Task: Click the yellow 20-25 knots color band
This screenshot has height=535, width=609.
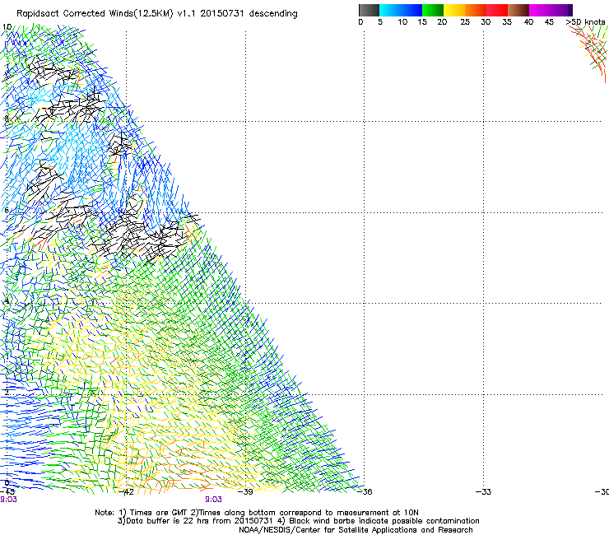Action: tap(454, 10)
